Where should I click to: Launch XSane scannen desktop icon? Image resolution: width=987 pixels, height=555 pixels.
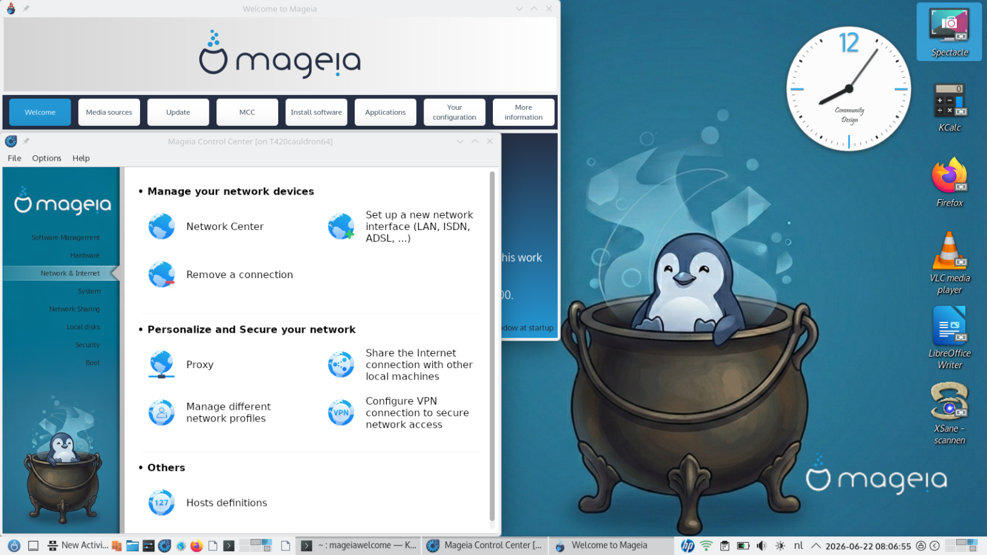pos(949,413)
